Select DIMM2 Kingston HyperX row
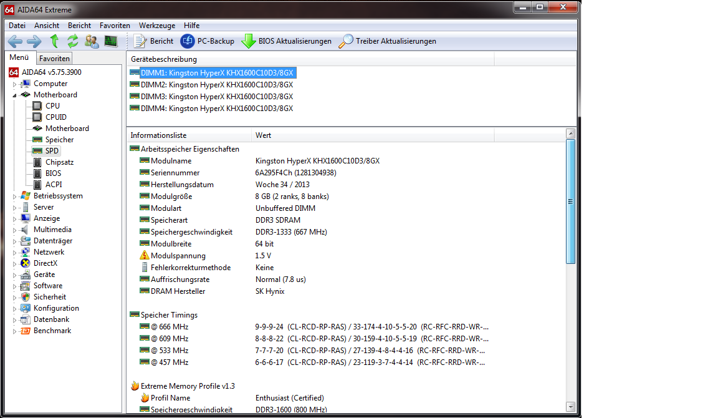Screen dimensions: 718x418 pyautogui.click(x=211, y=85)
